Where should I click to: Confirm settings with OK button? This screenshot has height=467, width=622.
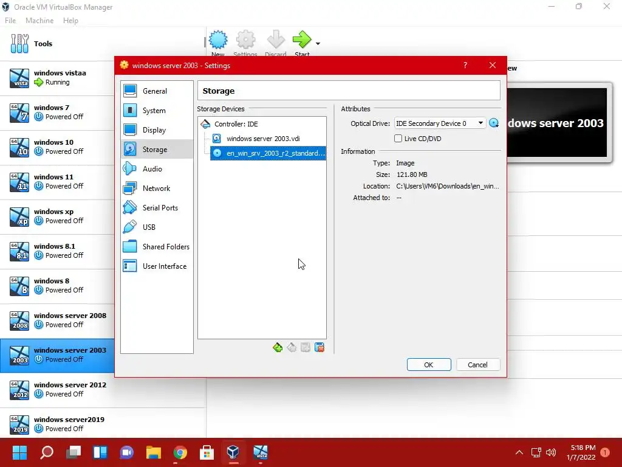pos(429,365)
